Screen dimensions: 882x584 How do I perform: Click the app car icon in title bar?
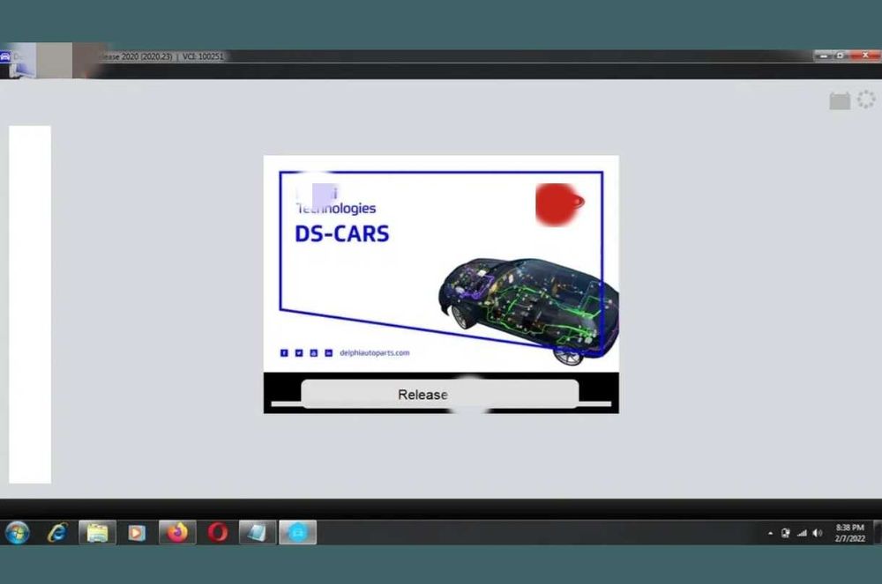(x=5, y=56)
